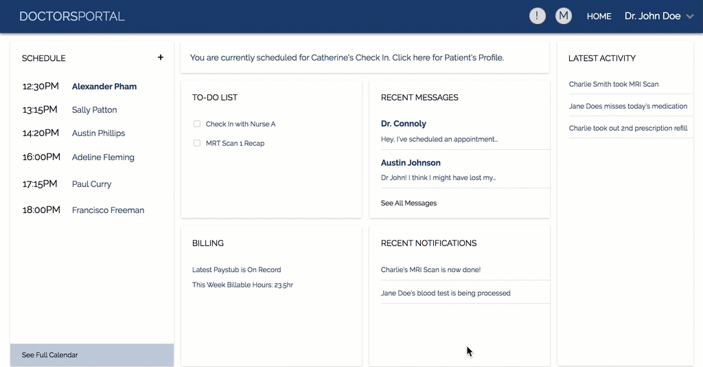Add a schedule entry with plus icon

click(161, 58)
